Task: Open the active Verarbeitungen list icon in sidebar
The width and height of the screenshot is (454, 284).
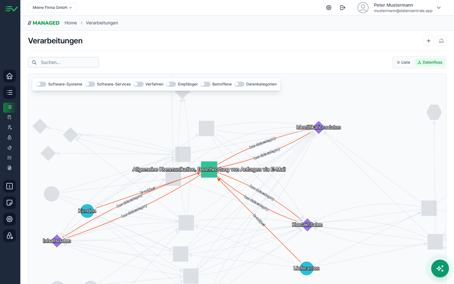Action: (10, 107)
